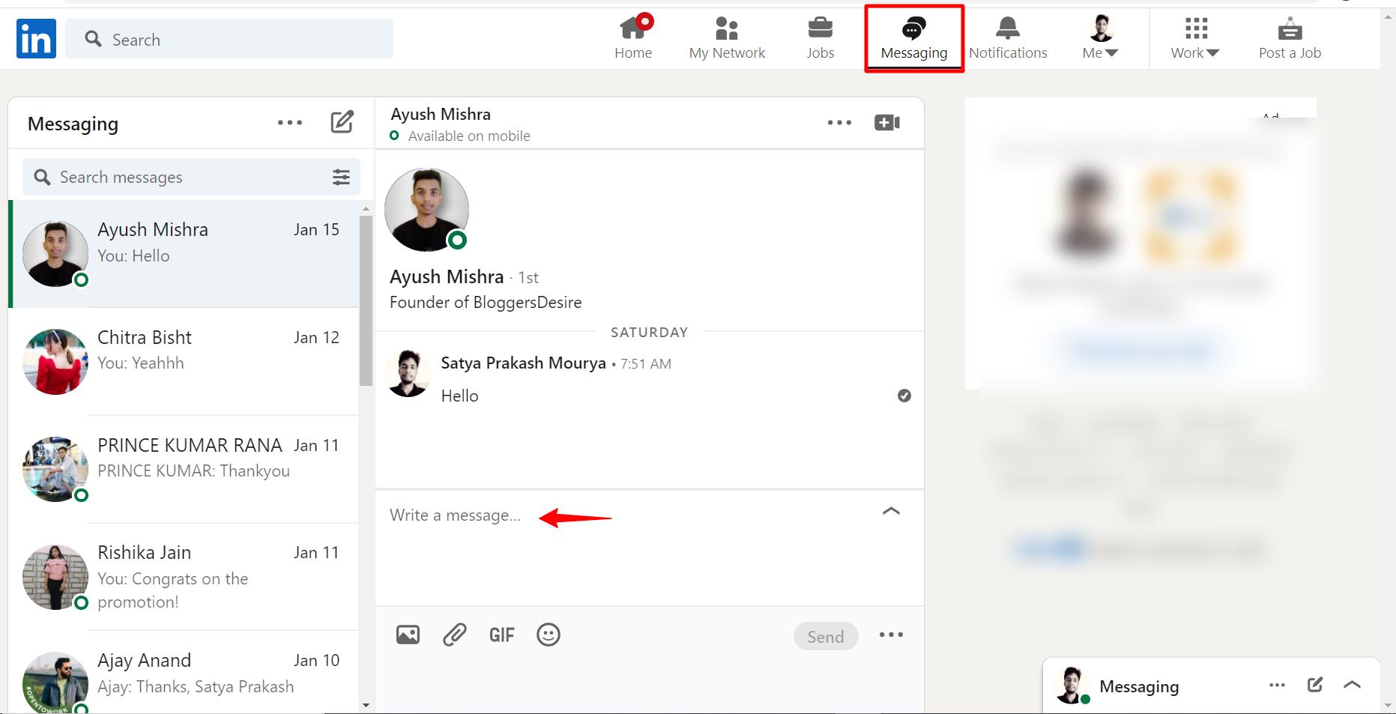Open conversation options for Ayush Mishra chat
Viewport: 1396px width, 714px height.
(839, 123)
